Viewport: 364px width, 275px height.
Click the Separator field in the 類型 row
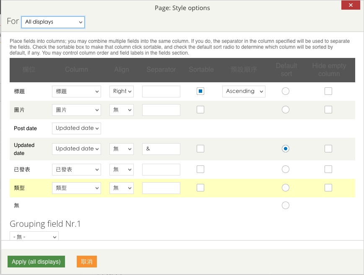(161, 188)
